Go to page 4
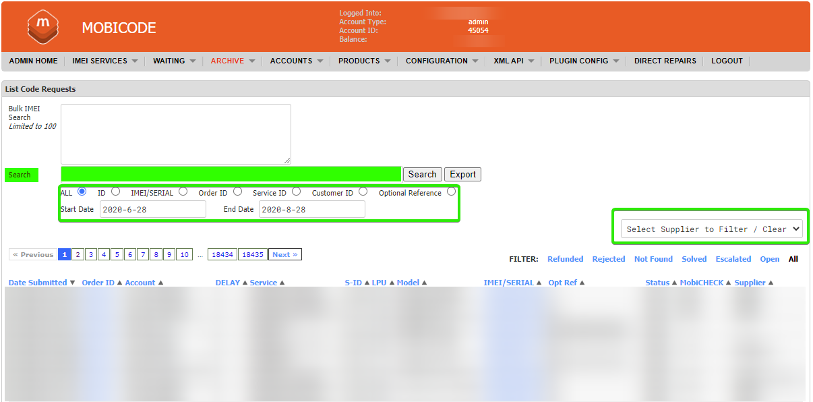The height and width of the screenshot is (402, 813). pyautogui.click(x=104, y=254)
